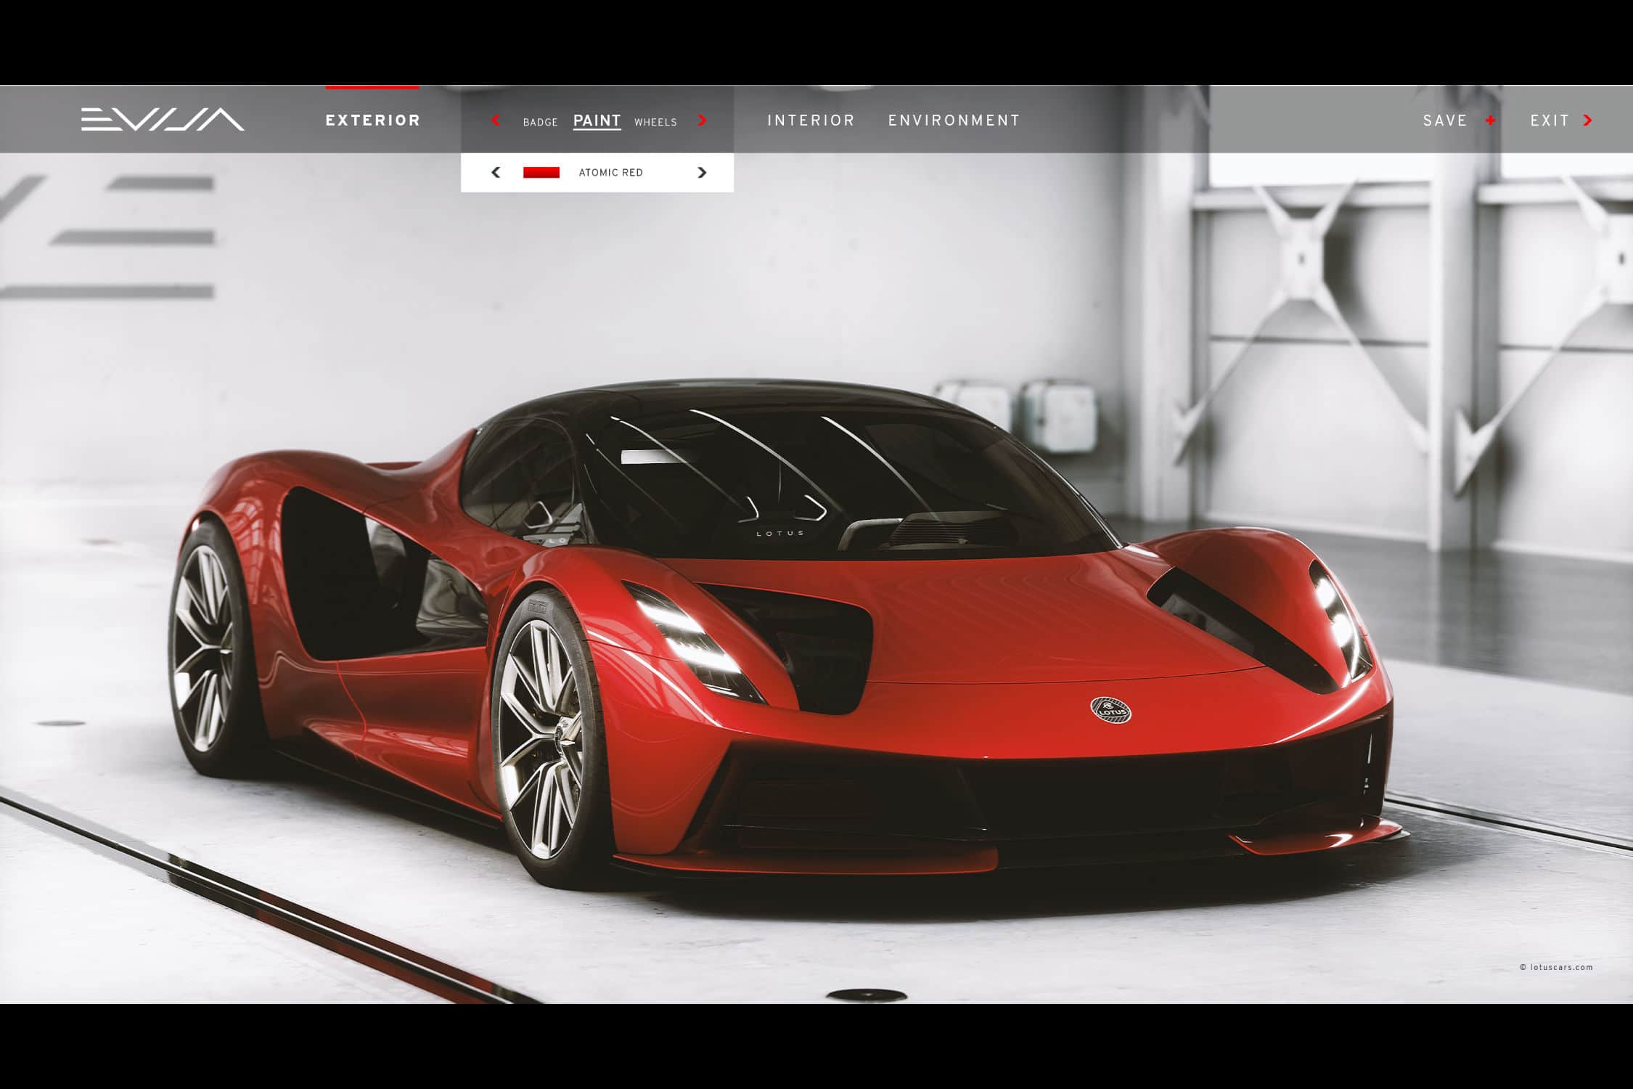Viewport: 1633px width, 1089px height.
Task: Click the Evija logo
Action: 163,120
